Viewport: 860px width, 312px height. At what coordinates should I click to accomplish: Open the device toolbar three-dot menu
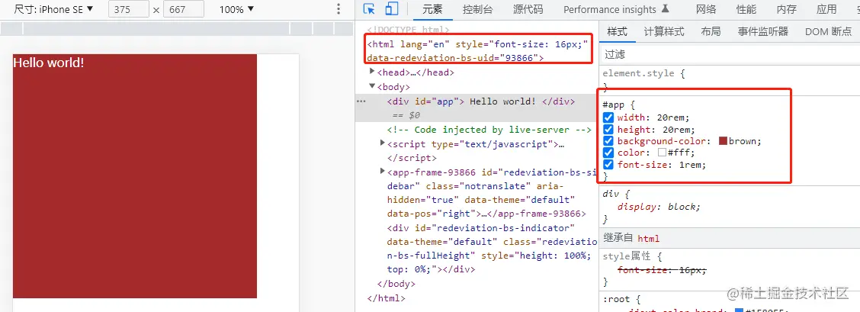(x=339, y=9)
